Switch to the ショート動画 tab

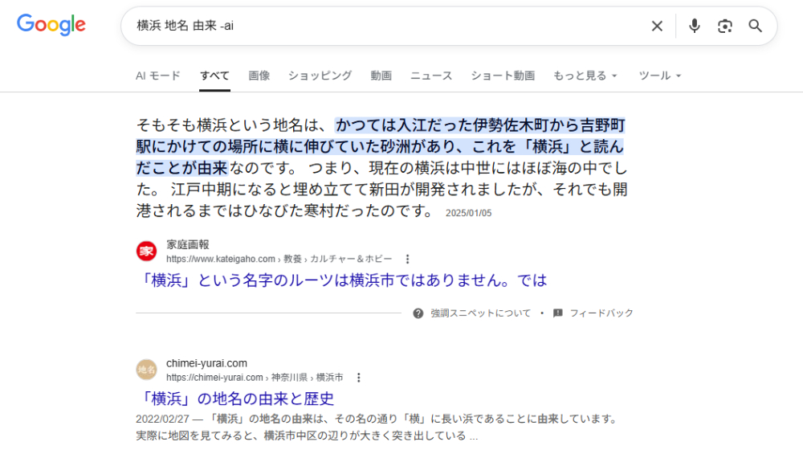tap(503, 76)
